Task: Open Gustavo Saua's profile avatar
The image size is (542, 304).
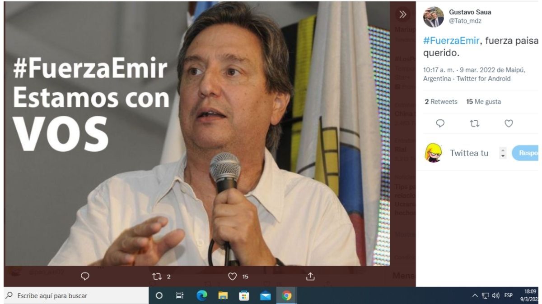Action: (433, 17)
